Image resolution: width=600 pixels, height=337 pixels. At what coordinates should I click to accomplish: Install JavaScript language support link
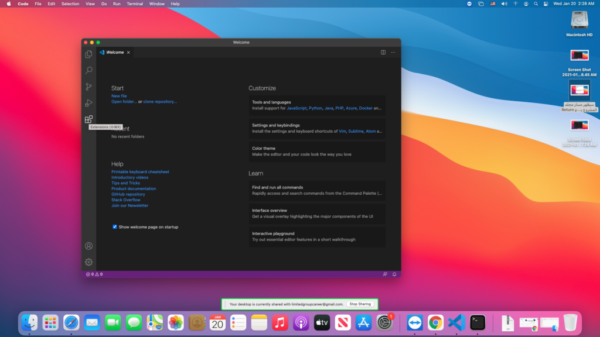tap(296, 108)
